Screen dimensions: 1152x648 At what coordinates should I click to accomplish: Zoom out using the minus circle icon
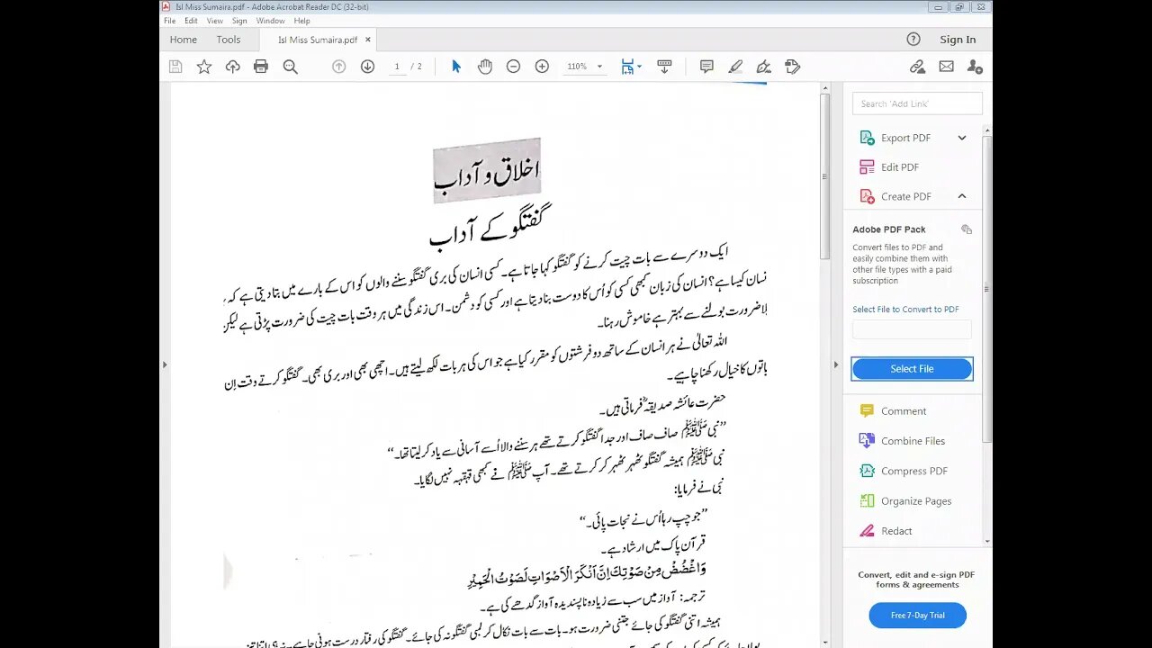[513, 67]
